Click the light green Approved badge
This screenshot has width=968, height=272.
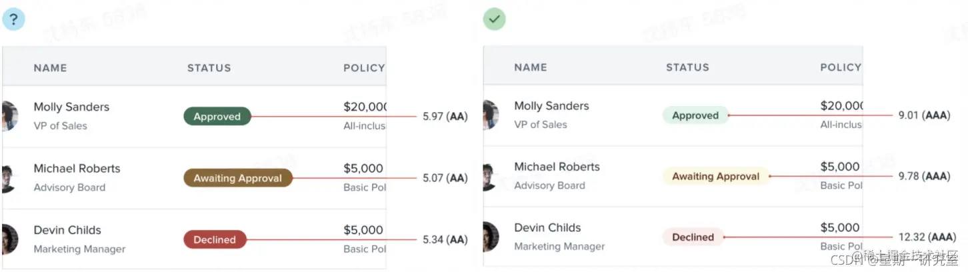pos(695,115)
